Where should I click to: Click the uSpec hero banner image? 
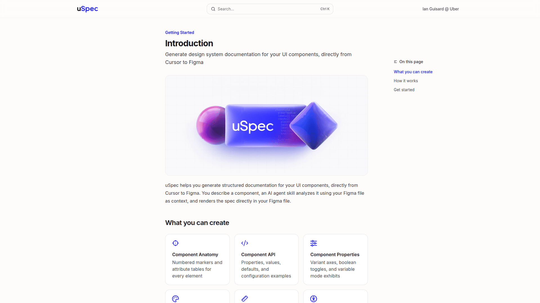(266, 125)
